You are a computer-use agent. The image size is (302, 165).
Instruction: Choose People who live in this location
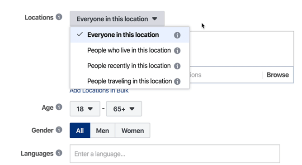pyautogui.click(x=130, y=50)
